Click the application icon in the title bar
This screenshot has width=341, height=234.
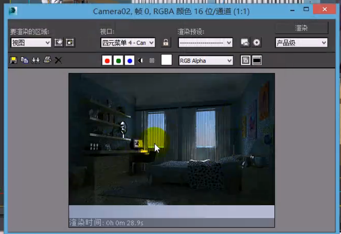pyautogui.click(x=13, y=11)
